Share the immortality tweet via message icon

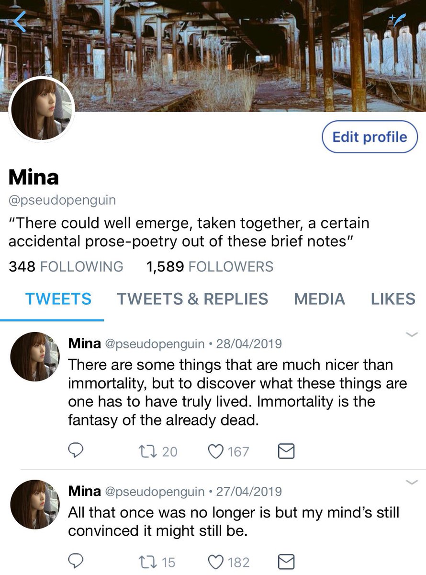pos(286,451)
